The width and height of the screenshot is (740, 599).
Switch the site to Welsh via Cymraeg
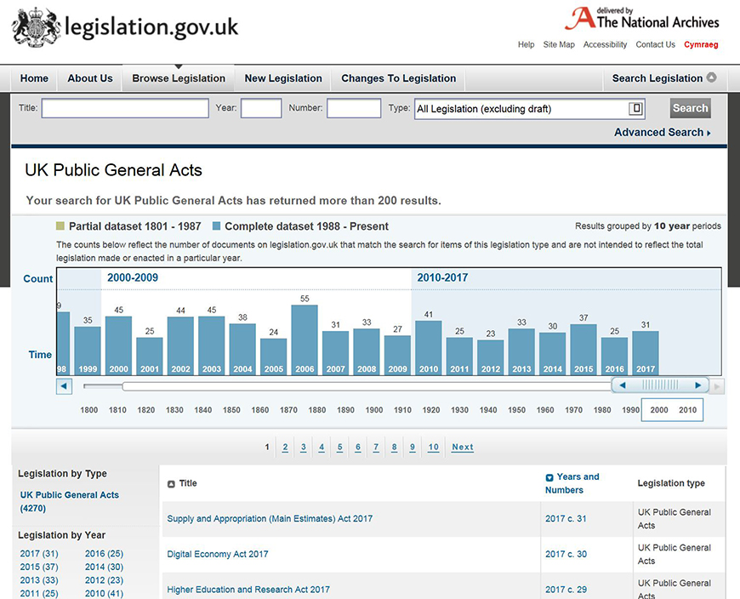point(701,44)
